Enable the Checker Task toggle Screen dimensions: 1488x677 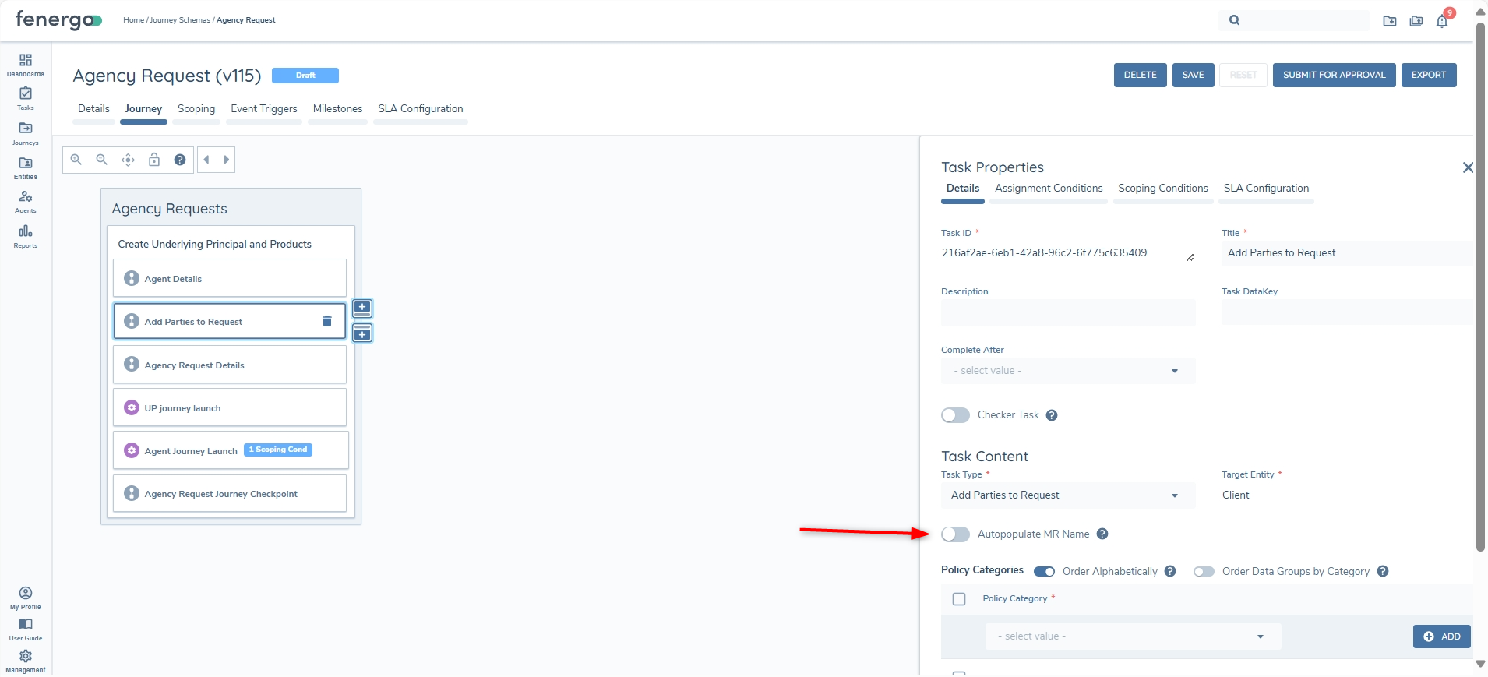click(x=955, y=415)
